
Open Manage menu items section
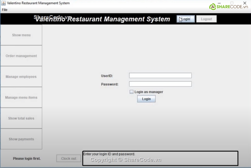21,97
